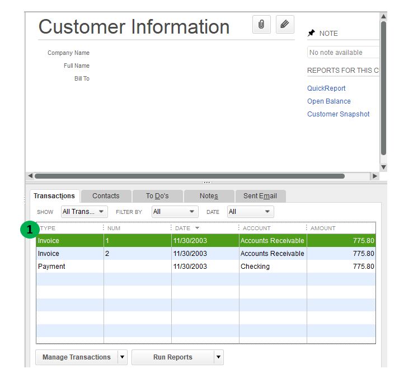This screenshot has height=378, width=418.
Task: Open the QuickReport link
Action: [x=326, y=88]
